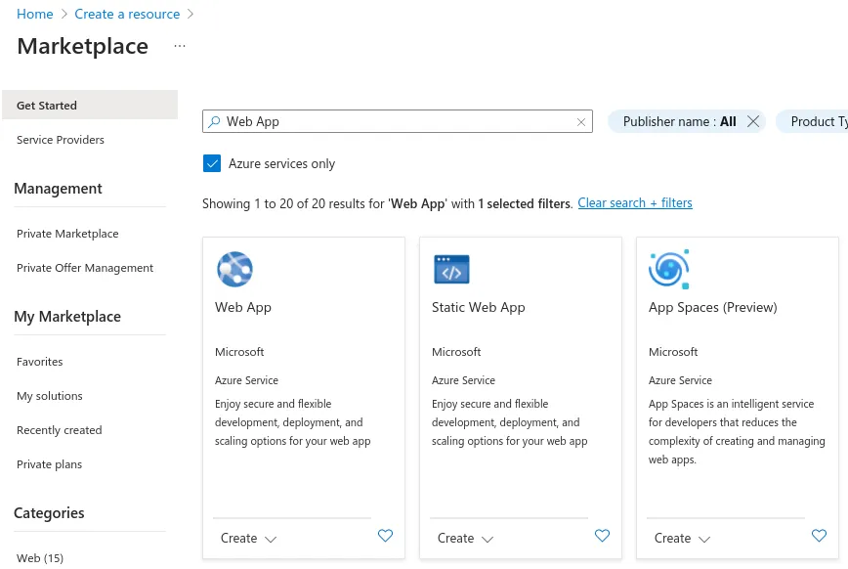Click App Spaces description text
848x569 pixels.
tap(737, 431)
